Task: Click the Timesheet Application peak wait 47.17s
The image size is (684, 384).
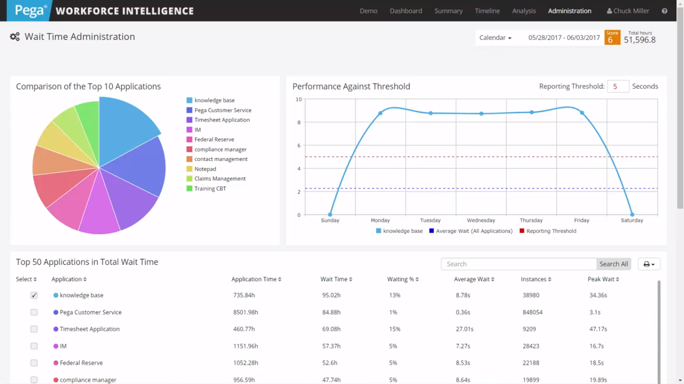Action: [x=598, y=329]
